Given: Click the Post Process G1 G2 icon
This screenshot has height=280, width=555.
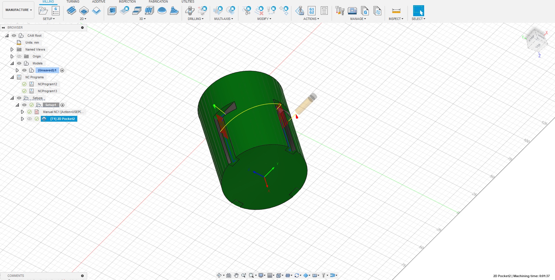Looking at the screenshot, I should (x=312, y=11).
